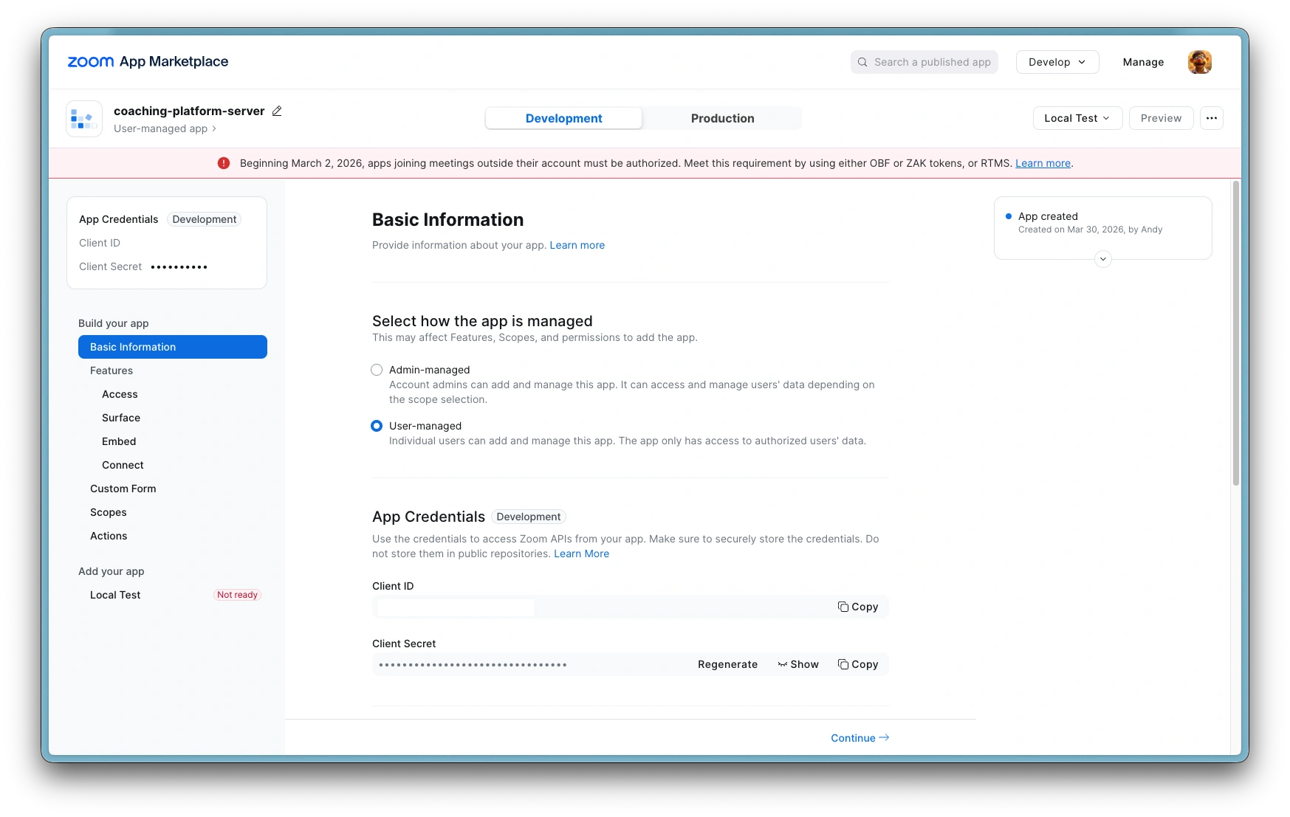Open the Develop dropdown menu
The width and height of the screenshot is (1290, 817).
click(x=1057, y=62)
